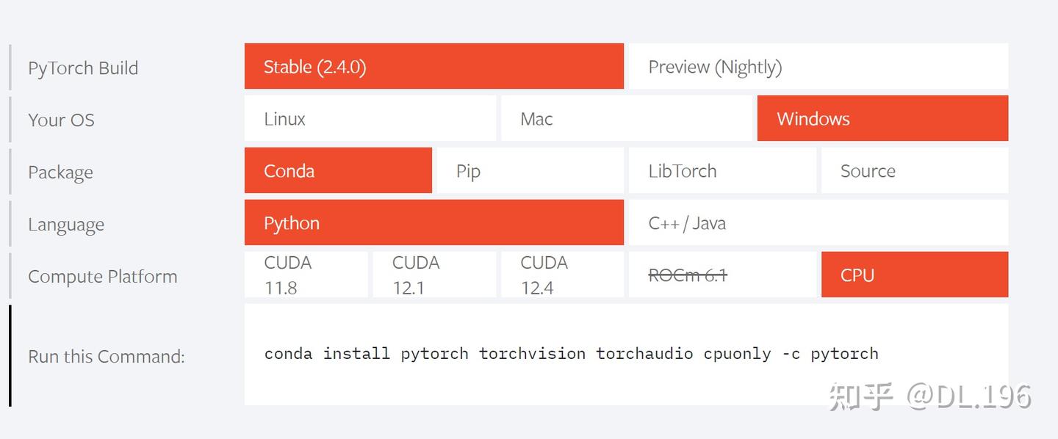Select CUDA 11.8 compute platform
Screen dimensions: 1058x439
coord(306,275)
